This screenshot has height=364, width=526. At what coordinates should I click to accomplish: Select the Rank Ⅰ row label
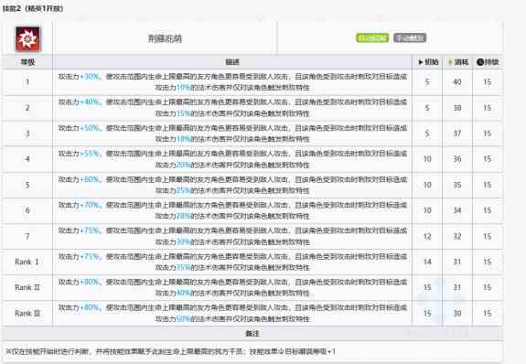pyautogui.click(x=27, y=262)
